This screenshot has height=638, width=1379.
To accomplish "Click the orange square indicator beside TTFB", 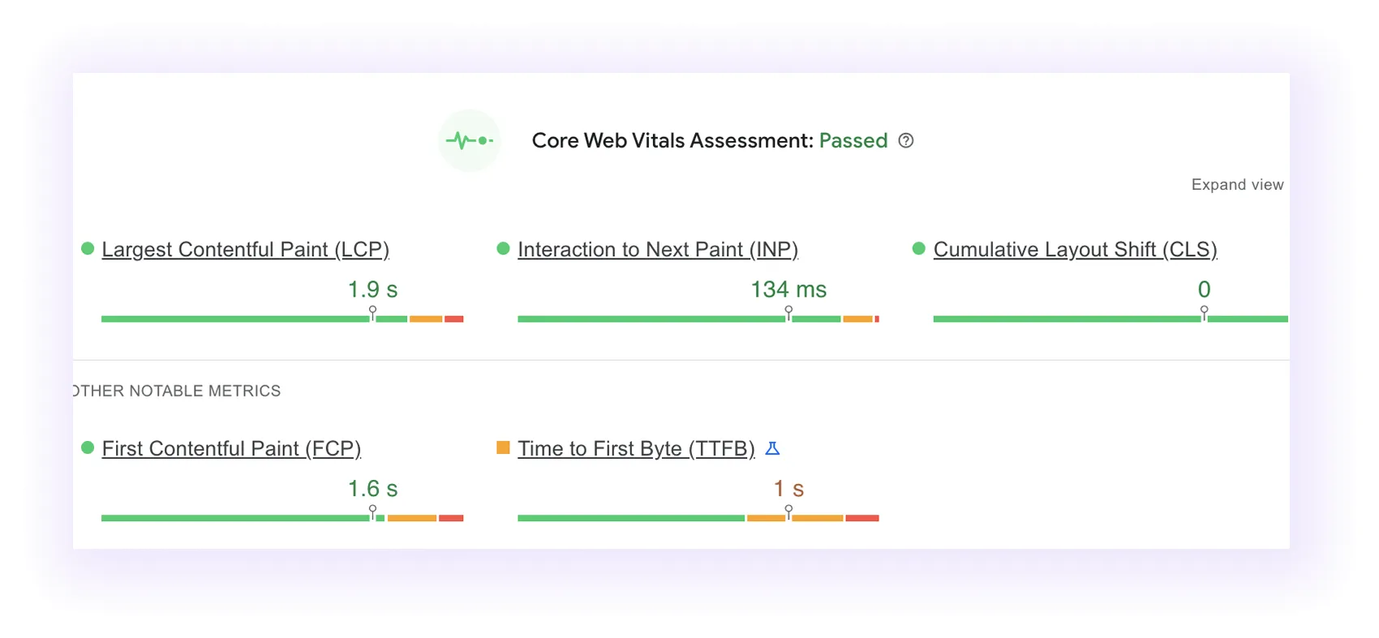I will coord(504,447).
